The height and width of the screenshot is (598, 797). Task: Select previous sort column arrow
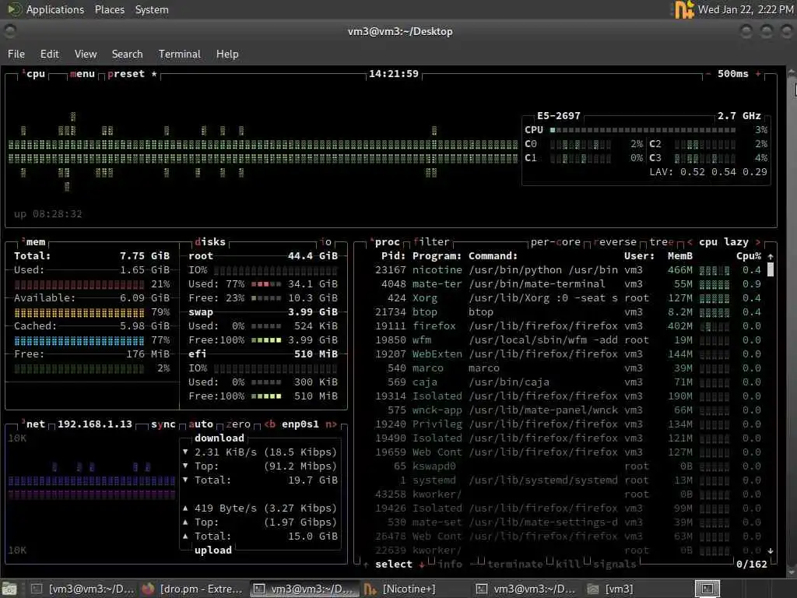pyautogui.click(x=690, y=242)
